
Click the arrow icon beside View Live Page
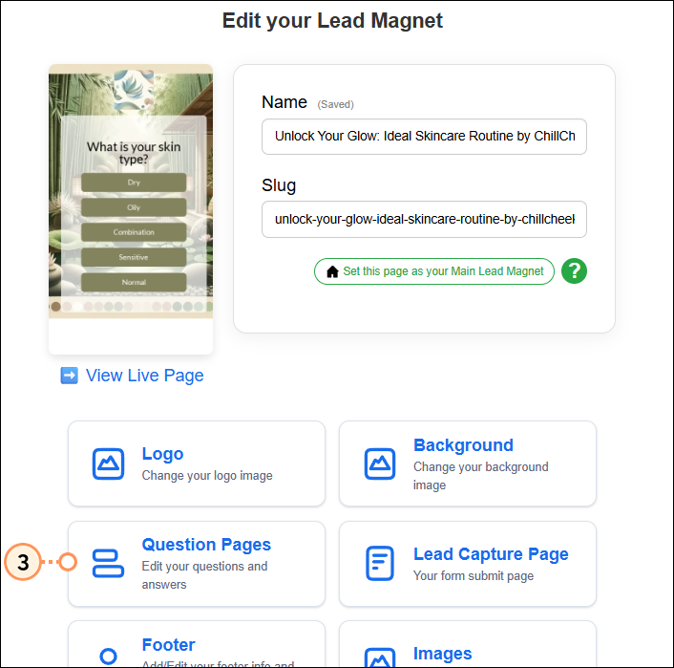69,376
